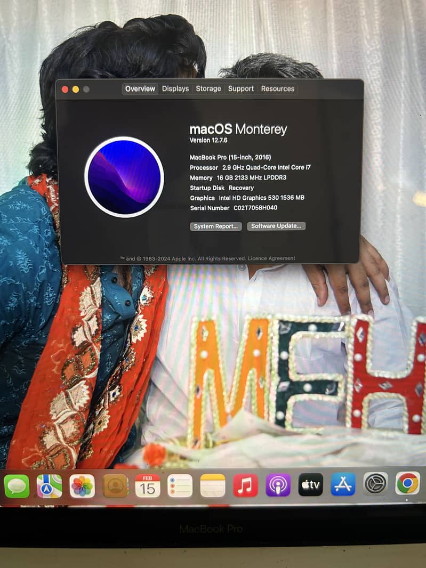The height and width of the screenshot is (568, 426).
Task: Click the Startup Disk Recovery value
Action: [241, 188]
